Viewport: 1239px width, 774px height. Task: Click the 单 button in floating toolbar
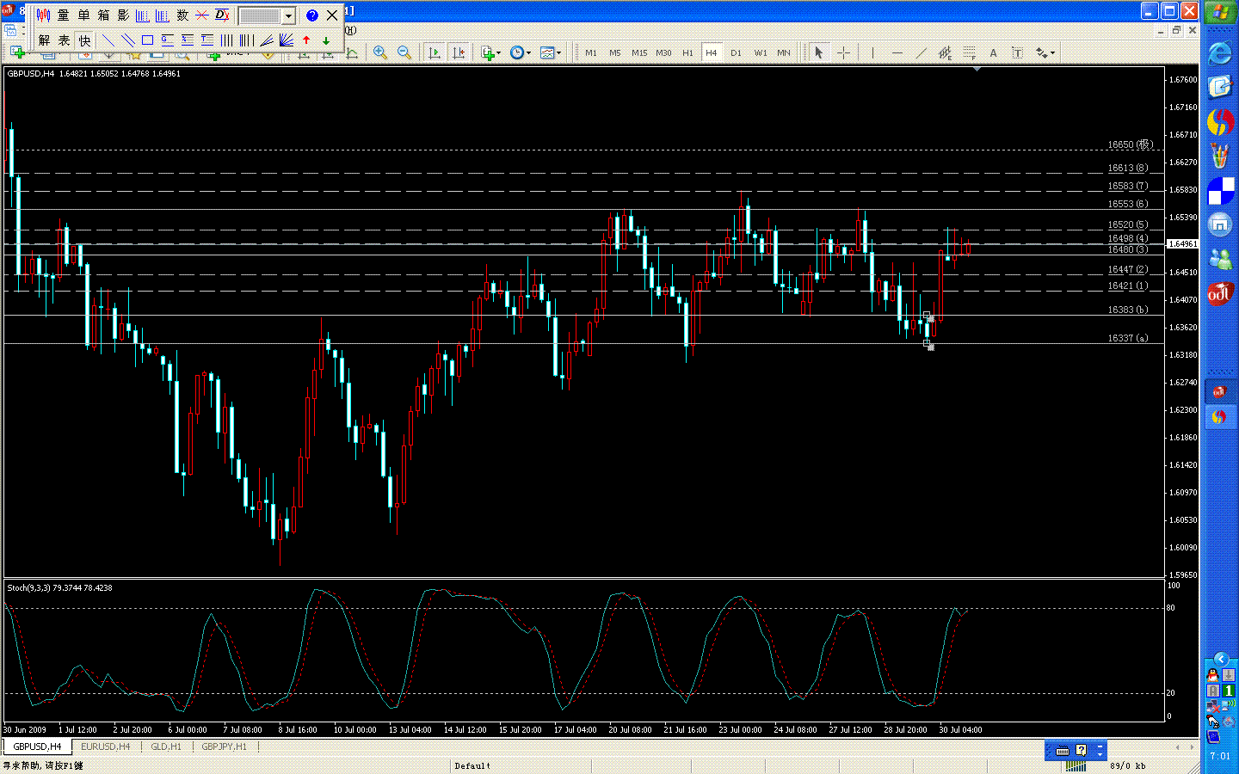83,15
